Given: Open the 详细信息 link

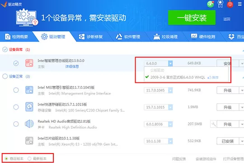Looking at the screenshot, I should point(72,67).
